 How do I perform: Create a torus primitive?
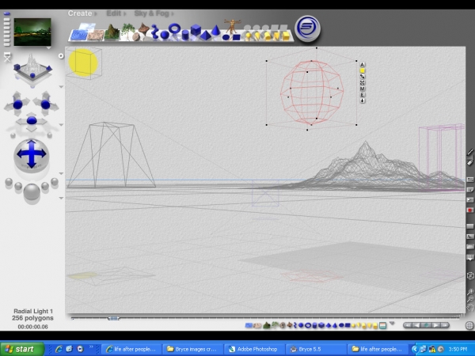click(174, 28)
